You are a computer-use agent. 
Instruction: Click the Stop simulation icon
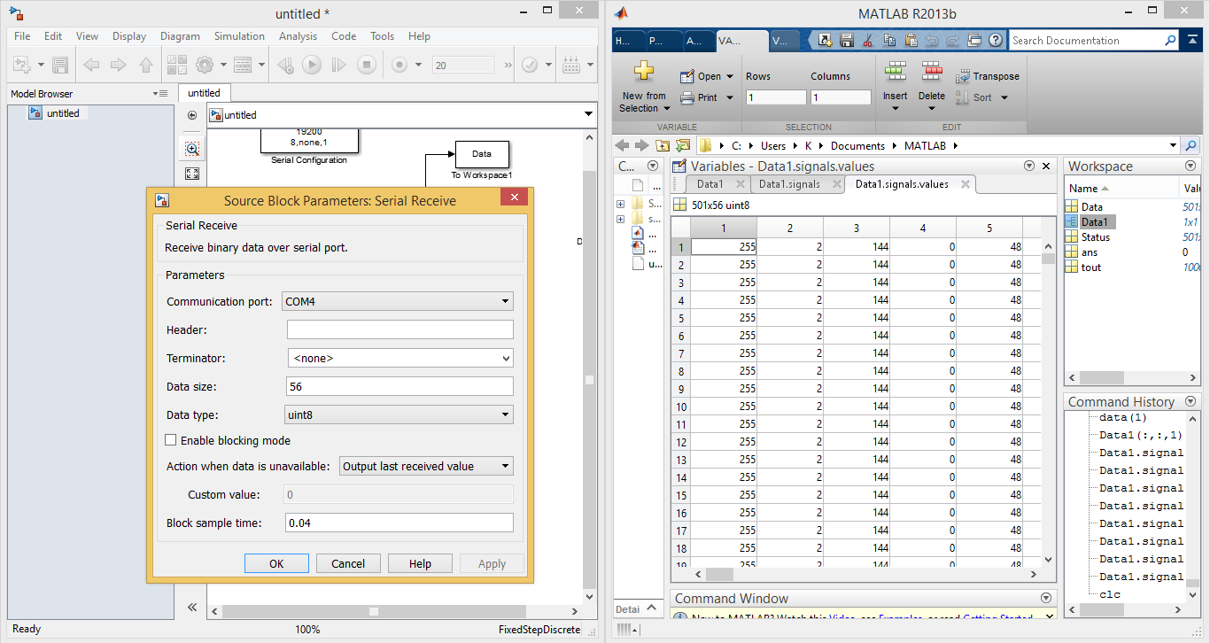click(x=366, y=65)
